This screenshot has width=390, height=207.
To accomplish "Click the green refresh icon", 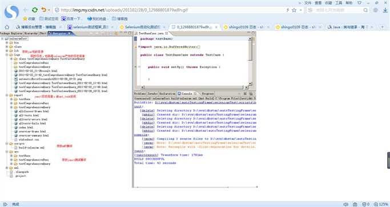I will point(35,10).
